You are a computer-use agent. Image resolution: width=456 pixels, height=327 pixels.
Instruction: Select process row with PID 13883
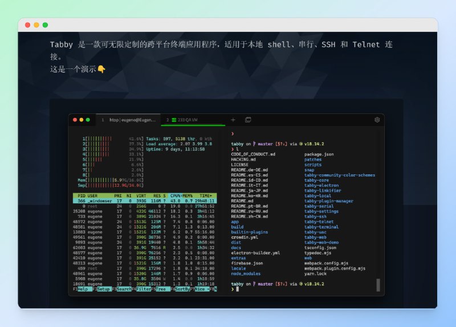(145, 232)
